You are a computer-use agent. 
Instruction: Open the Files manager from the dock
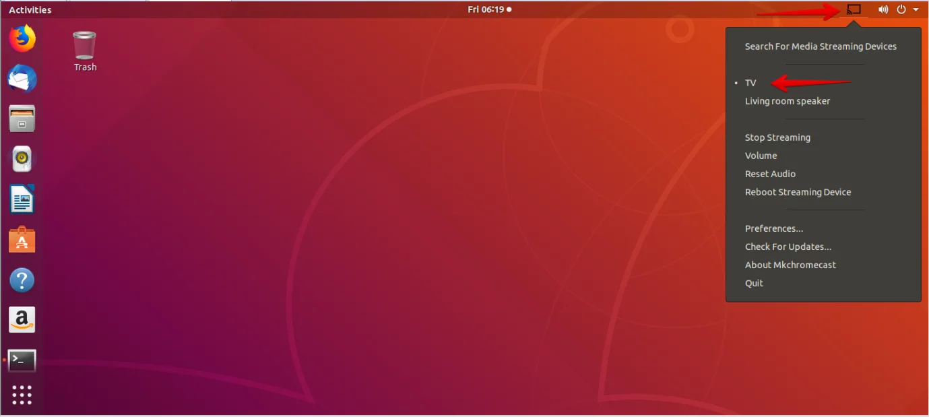click(x=22, y=119)
